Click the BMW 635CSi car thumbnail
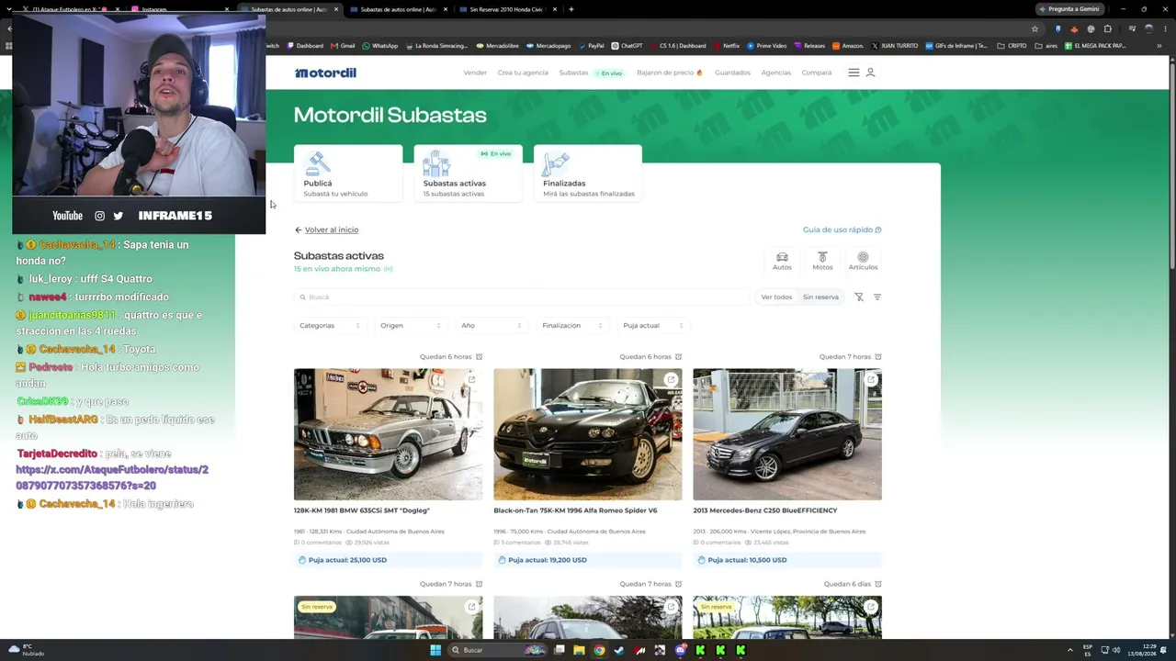 [388, 434]
